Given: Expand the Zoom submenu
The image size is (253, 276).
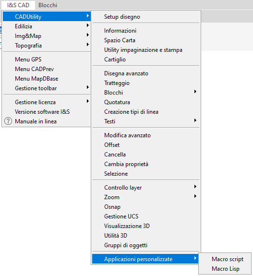Looking at the screenshot, I should 146,197.
